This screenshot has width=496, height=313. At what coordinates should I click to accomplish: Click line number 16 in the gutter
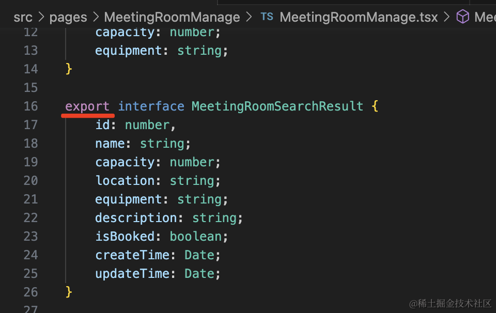pyautogui.click(x=30, y=106)
